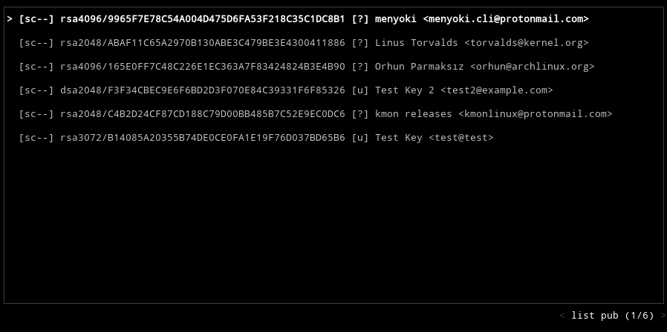Click the list pub tab label
667x332 pixels.
(x=595, y=316)
